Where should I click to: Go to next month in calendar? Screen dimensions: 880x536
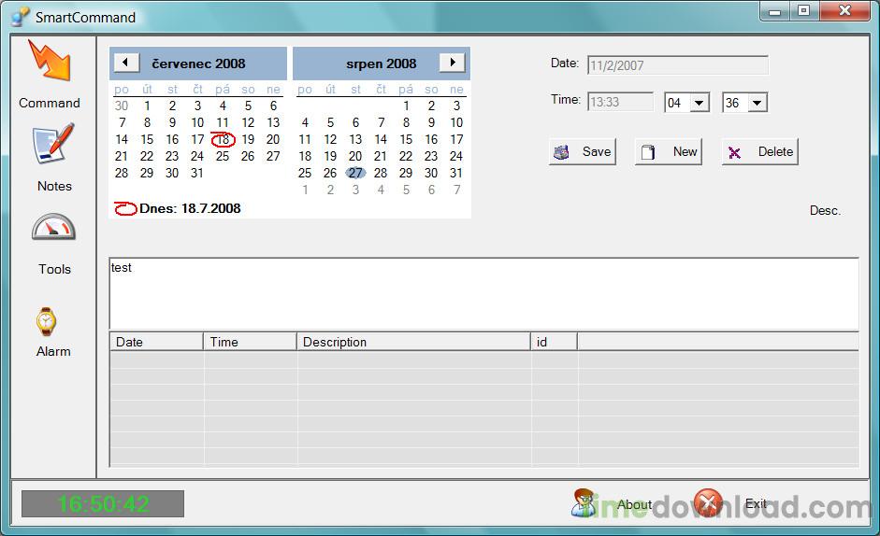pyautogui.click(x=452, y=63)
